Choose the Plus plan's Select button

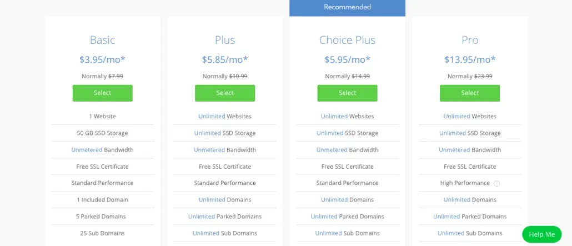[x=225, y=93]
